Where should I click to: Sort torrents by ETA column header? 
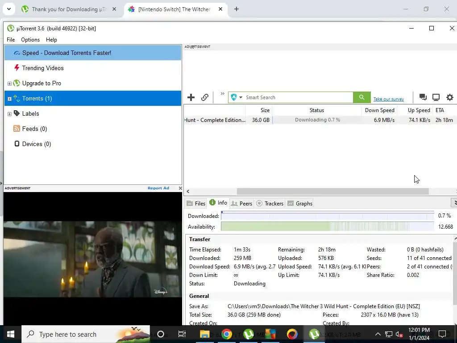coord(445,110)
